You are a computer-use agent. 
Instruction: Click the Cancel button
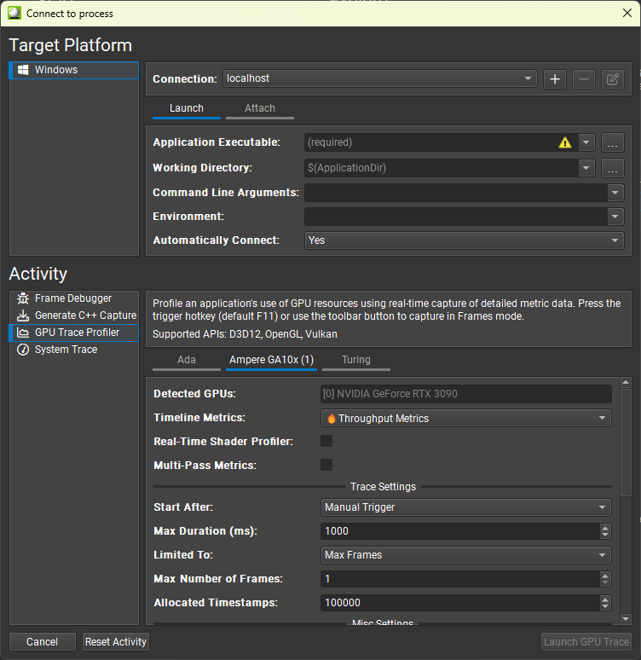[x=42, y=642]
